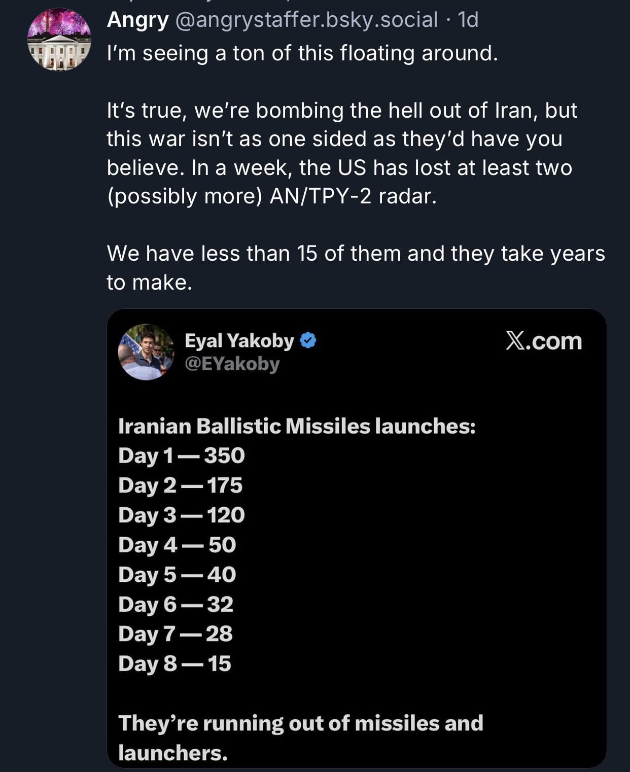Click the "Day 6 — 32" line
Screen dimensions: 630x772
click(x=176, y=604)
